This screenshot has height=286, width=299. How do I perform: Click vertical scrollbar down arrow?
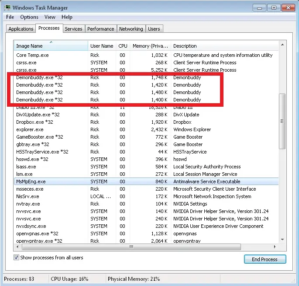(x=282, y=239)
